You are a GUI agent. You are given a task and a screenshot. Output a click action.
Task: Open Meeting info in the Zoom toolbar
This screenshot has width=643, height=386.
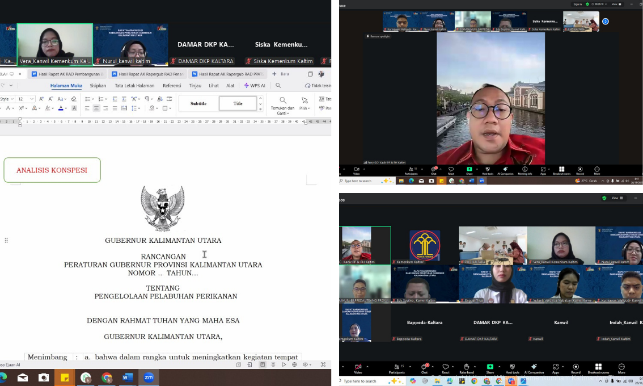pos(524,170)
